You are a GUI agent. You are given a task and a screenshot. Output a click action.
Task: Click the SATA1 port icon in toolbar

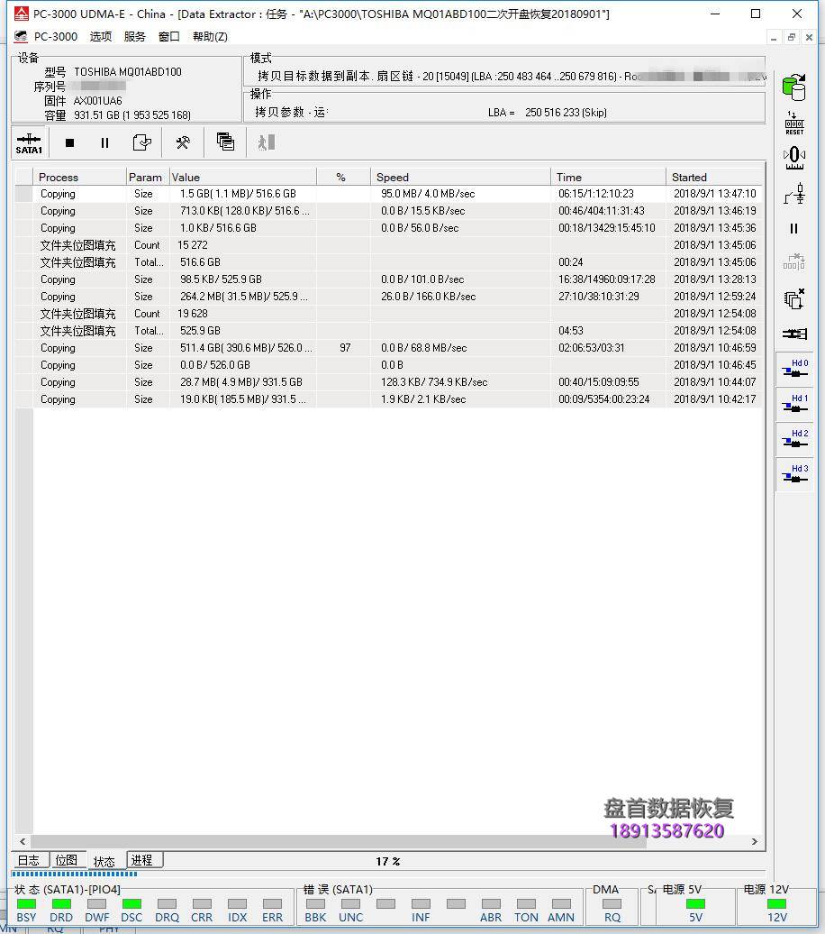[29, 142]
